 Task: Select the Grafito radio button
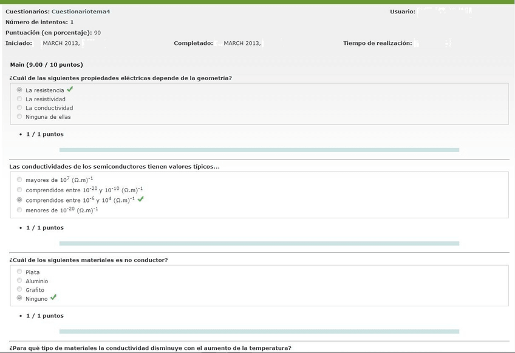click(19, 289)
